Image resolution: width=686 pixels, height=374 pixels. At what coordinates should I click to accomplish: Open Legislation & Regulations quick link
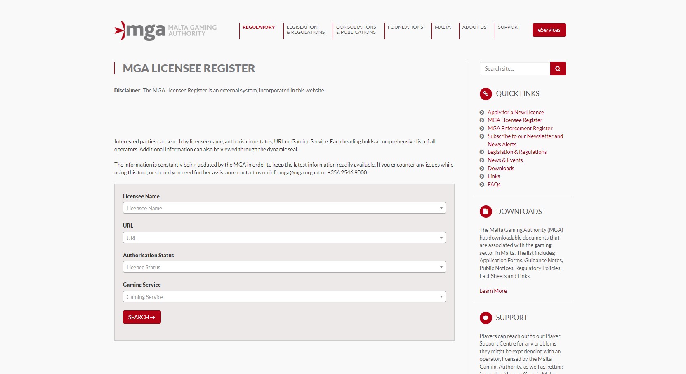tap(517, 152)
